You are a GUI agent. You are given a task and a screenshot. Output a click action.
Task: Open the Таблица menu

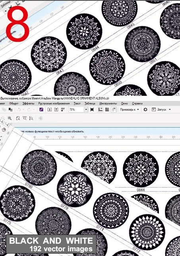[90, 103]
